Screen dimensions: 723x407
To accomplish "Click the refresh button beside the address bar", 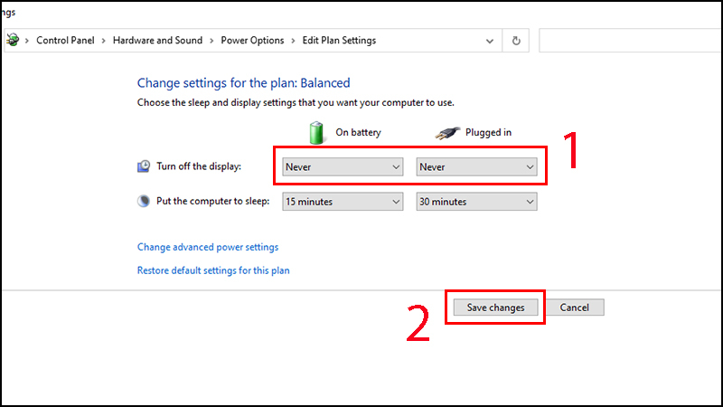I will tap(516, 41).
